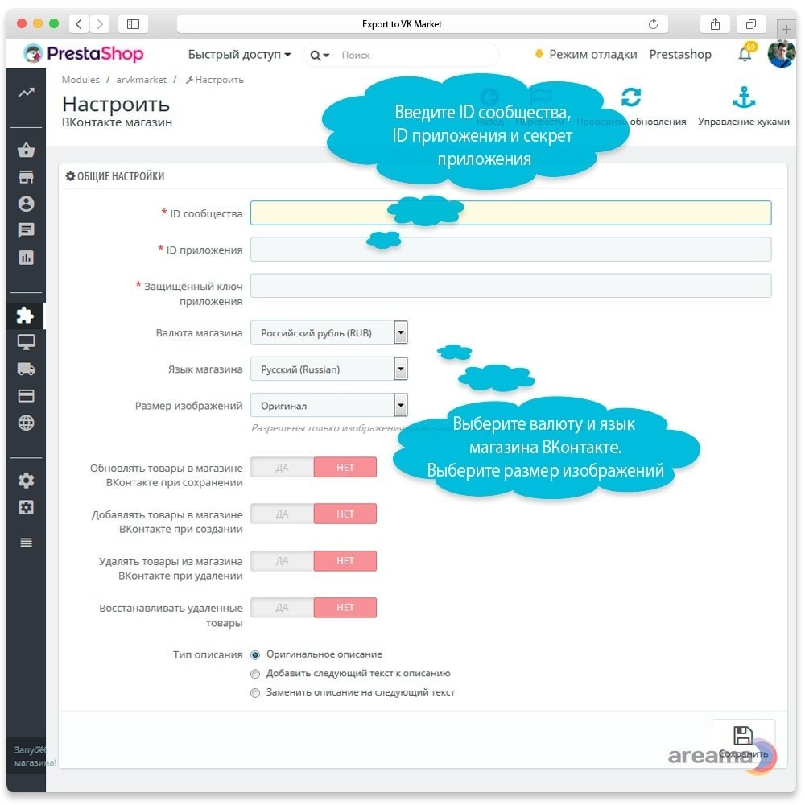Viewport: 805px width, 805px height.
Task: Open Shop Parameters gear icon in sidebar
Action: tap(27, 481)
